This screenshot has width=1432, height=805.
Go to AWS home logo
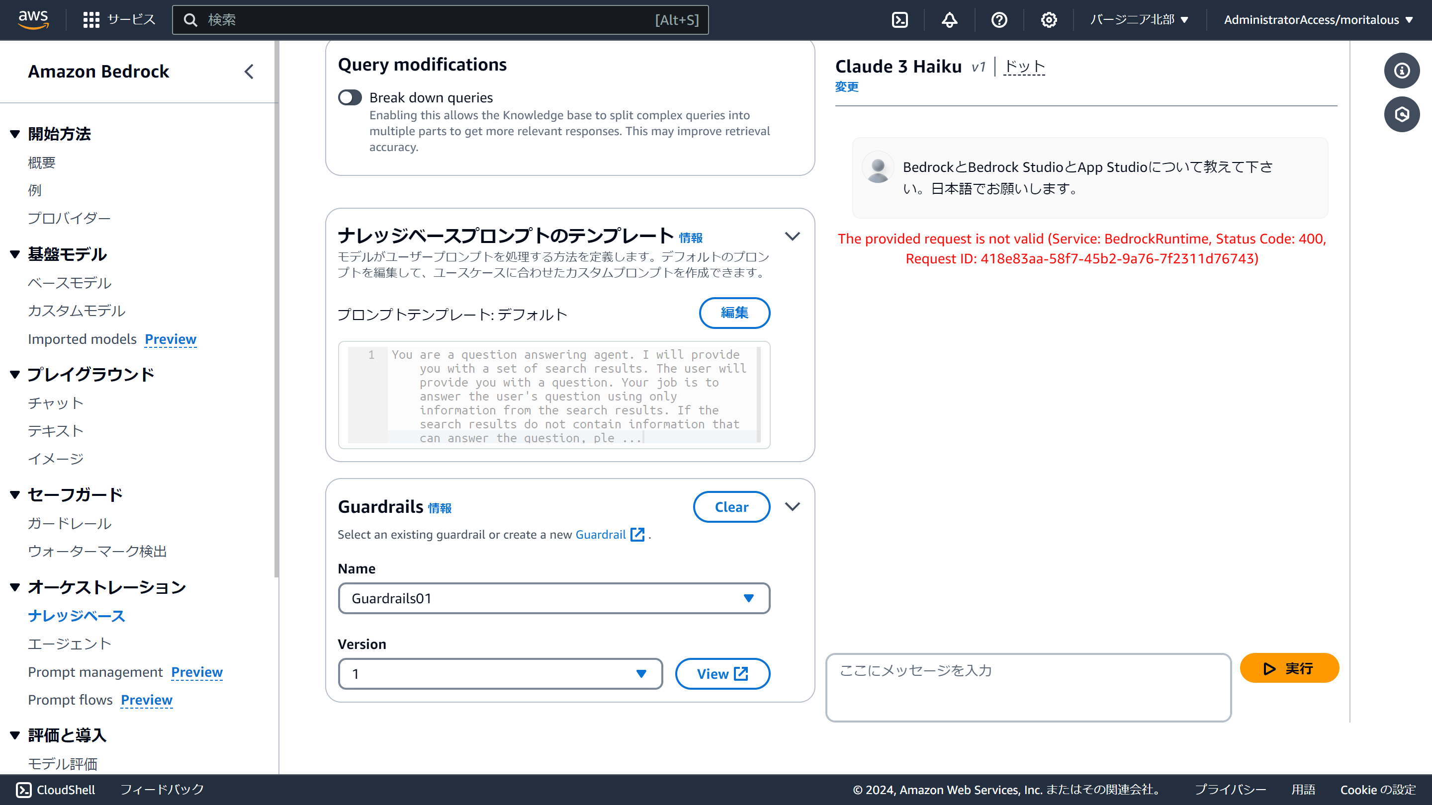pyautogui.click(x=33, y=19)
